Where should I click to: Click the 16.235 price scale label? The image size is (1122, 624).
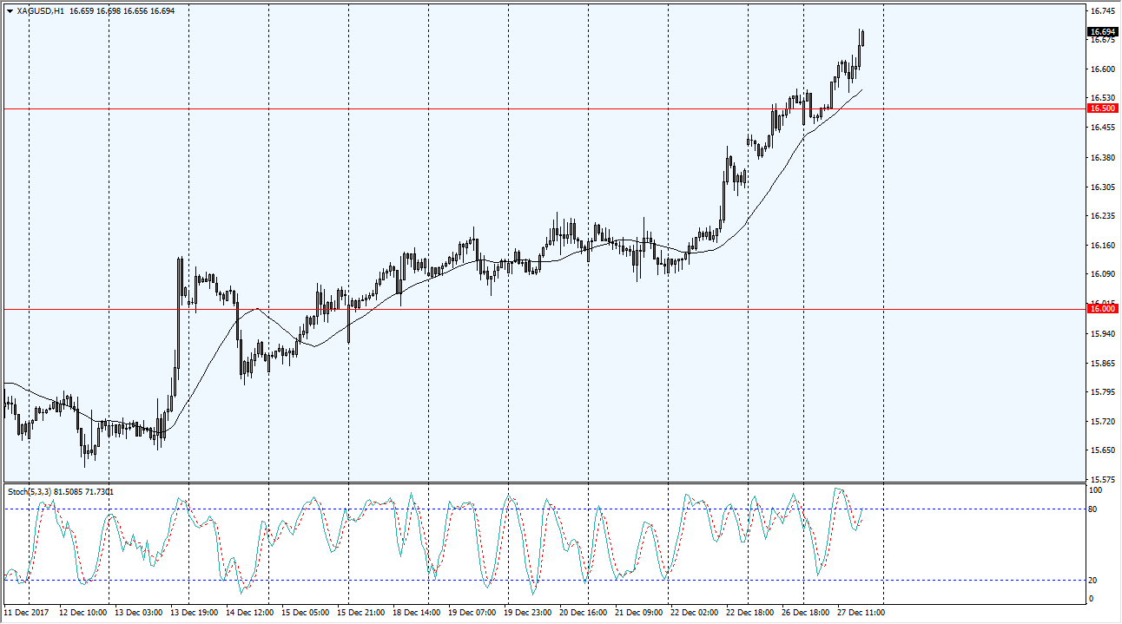point(1101,216)
